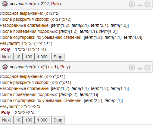The height and width of the screenshot is (126, 153).
Task: Request 10 more solutions in first query
Action: tap(18, 57)
